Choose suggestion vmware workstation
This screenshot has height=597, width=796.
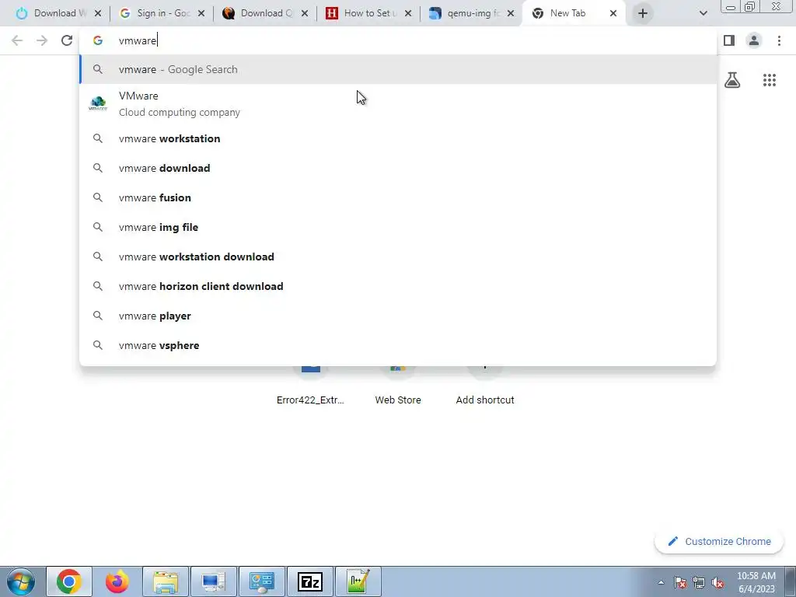point(398,138)
